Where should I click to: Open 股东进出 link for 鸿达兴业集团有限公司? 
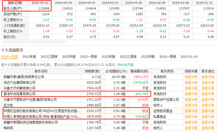[x=208, y=82]
